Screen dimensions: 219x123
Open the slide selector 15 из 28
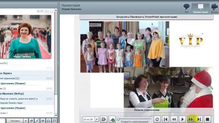pos(91,119)
